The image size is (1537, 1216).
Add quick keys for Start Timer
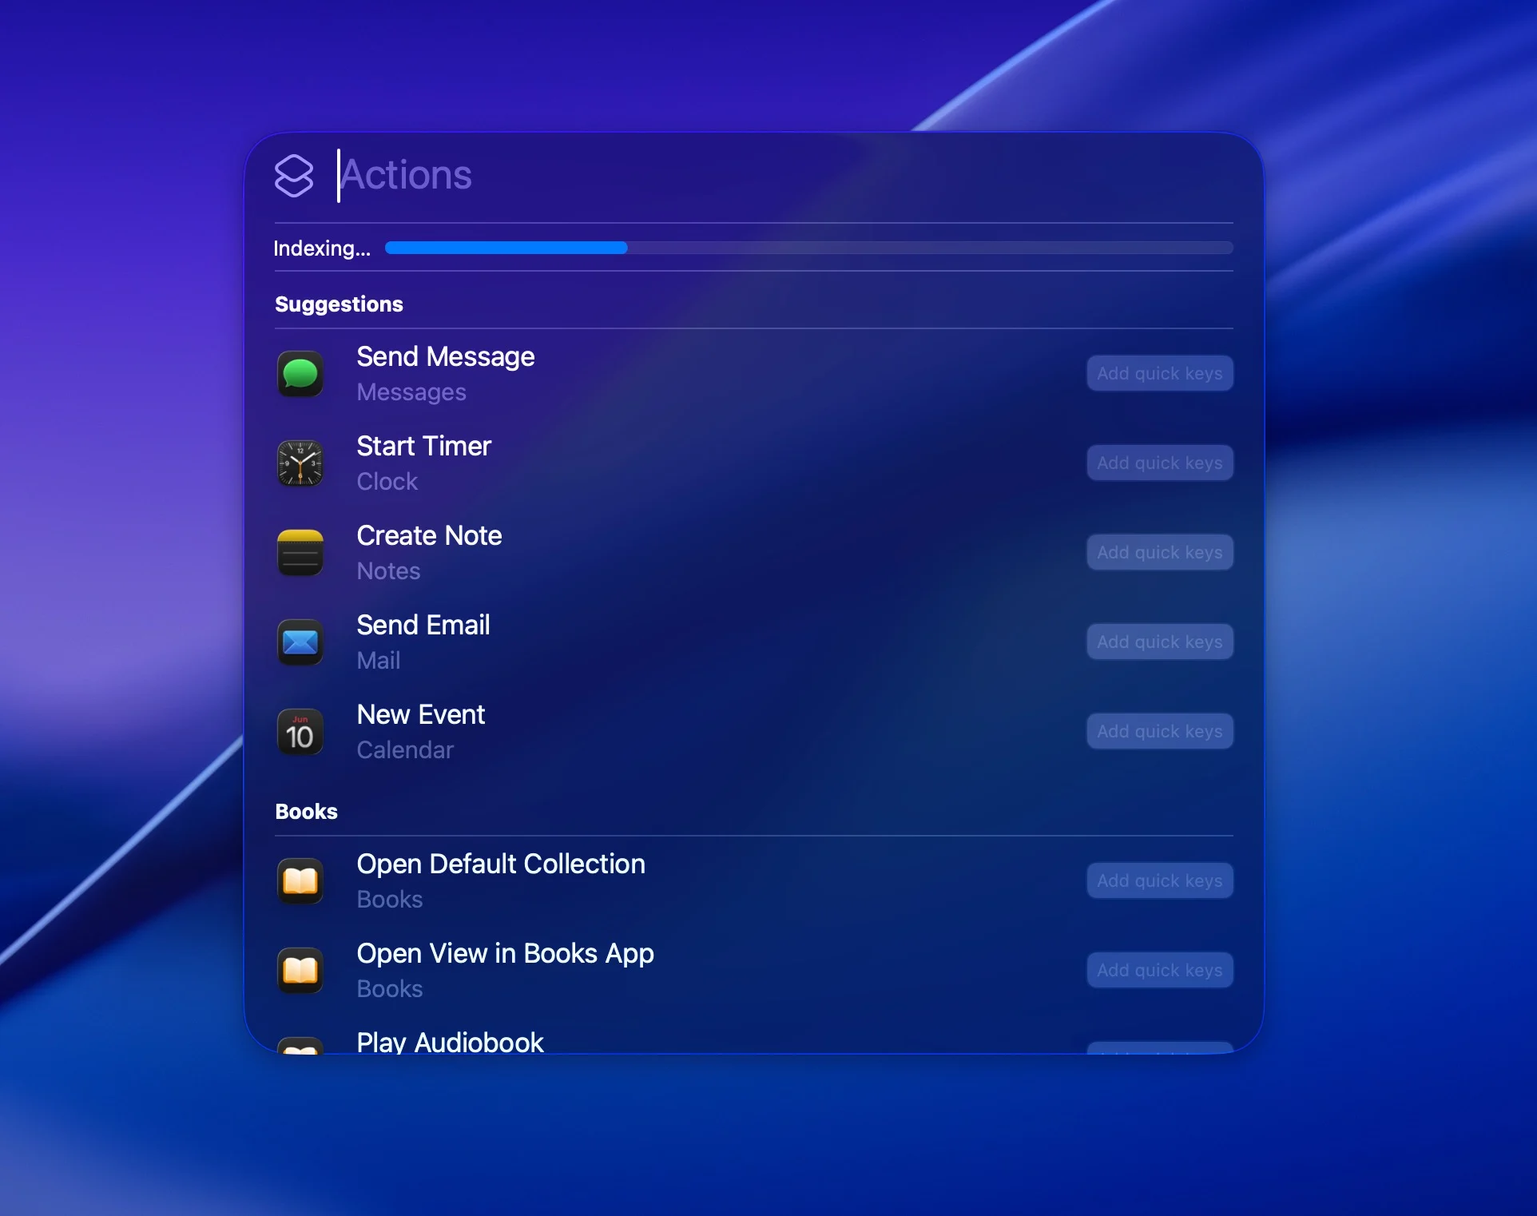pyautogui.click(x=1159, y=463)
